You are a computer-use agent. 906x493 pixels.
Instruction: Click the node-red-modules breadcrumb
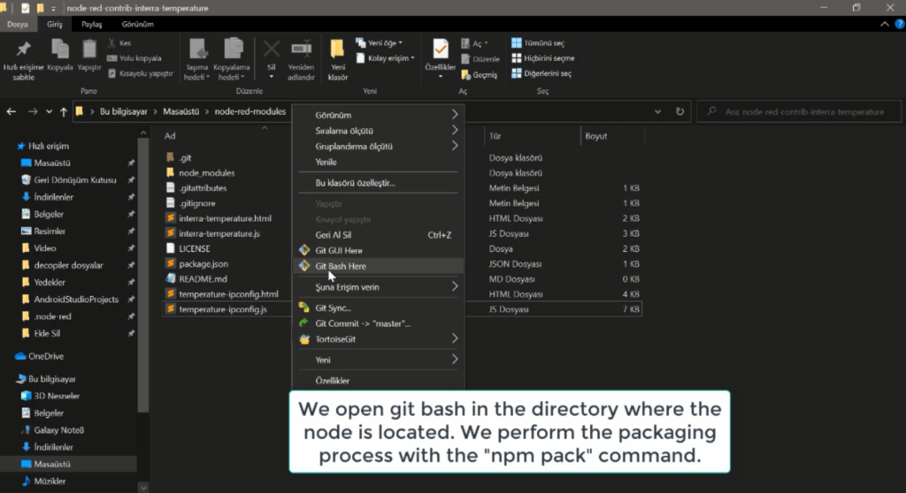[250, 111]
